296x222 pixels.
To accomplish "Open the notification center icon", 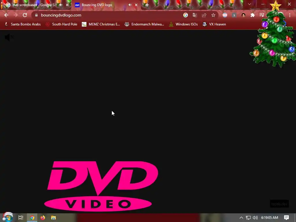I will (x=286, y=218).
